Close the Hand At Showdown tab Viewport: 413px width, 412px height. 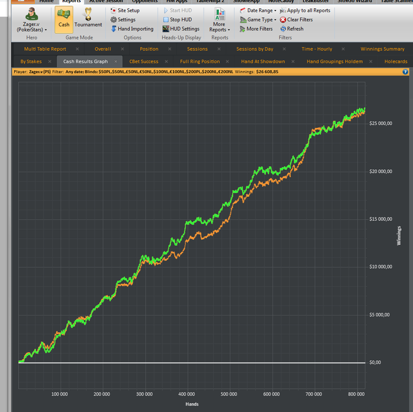(x=293, y=61)
